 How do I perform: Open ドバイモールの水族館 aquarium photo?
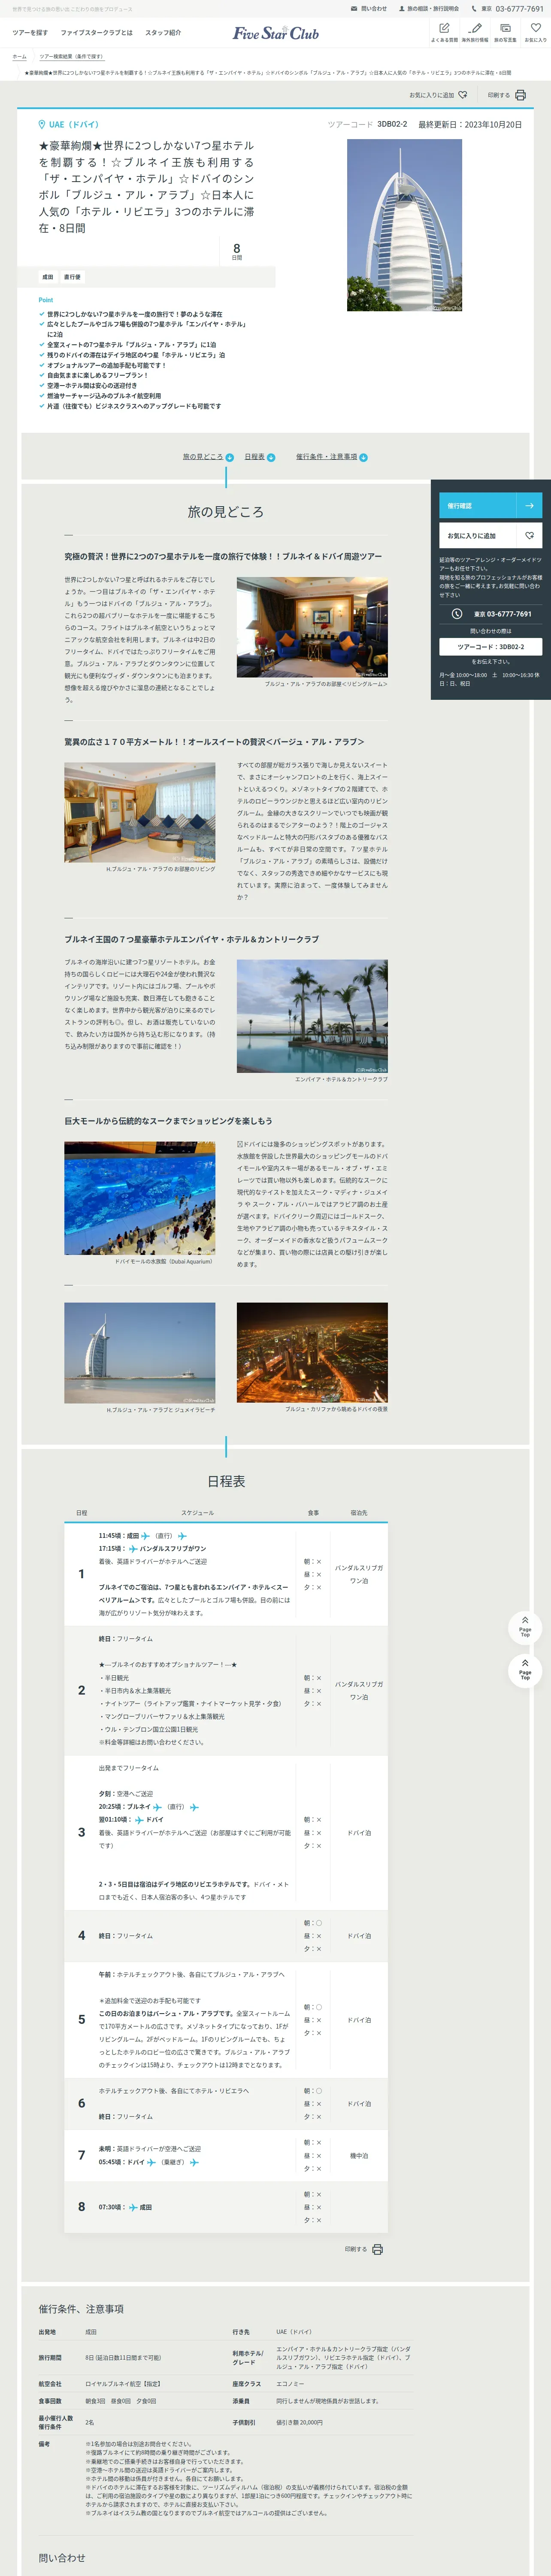click(140, 1198)
